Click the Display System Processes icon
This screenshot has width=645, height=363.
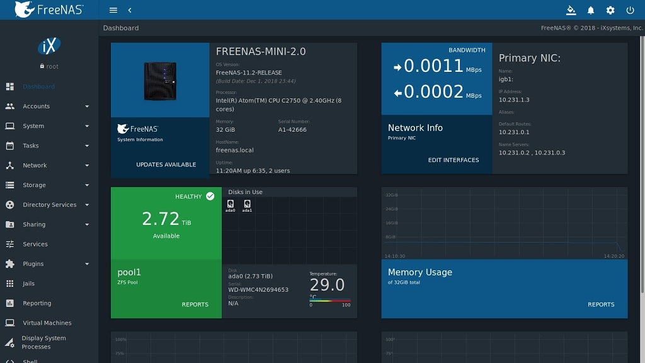(x=9, y=342)
